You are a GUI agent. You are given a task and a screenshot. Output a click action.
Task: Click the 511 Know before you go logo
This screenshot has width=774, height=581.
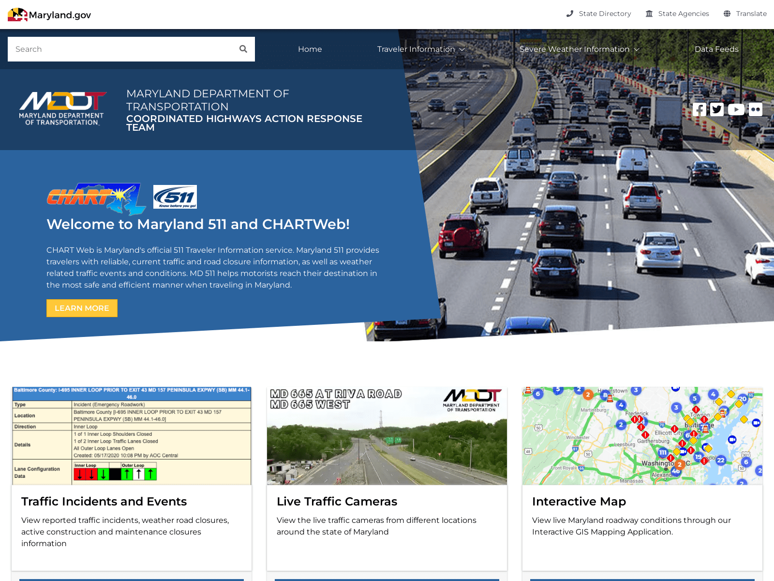tap(175, 197)
